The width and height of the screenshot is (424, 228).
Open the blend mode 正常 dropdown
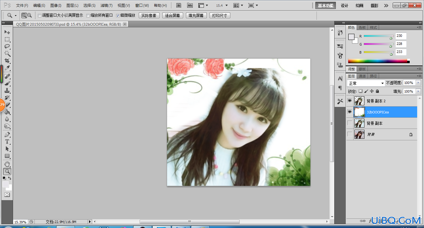pos(366,83)
